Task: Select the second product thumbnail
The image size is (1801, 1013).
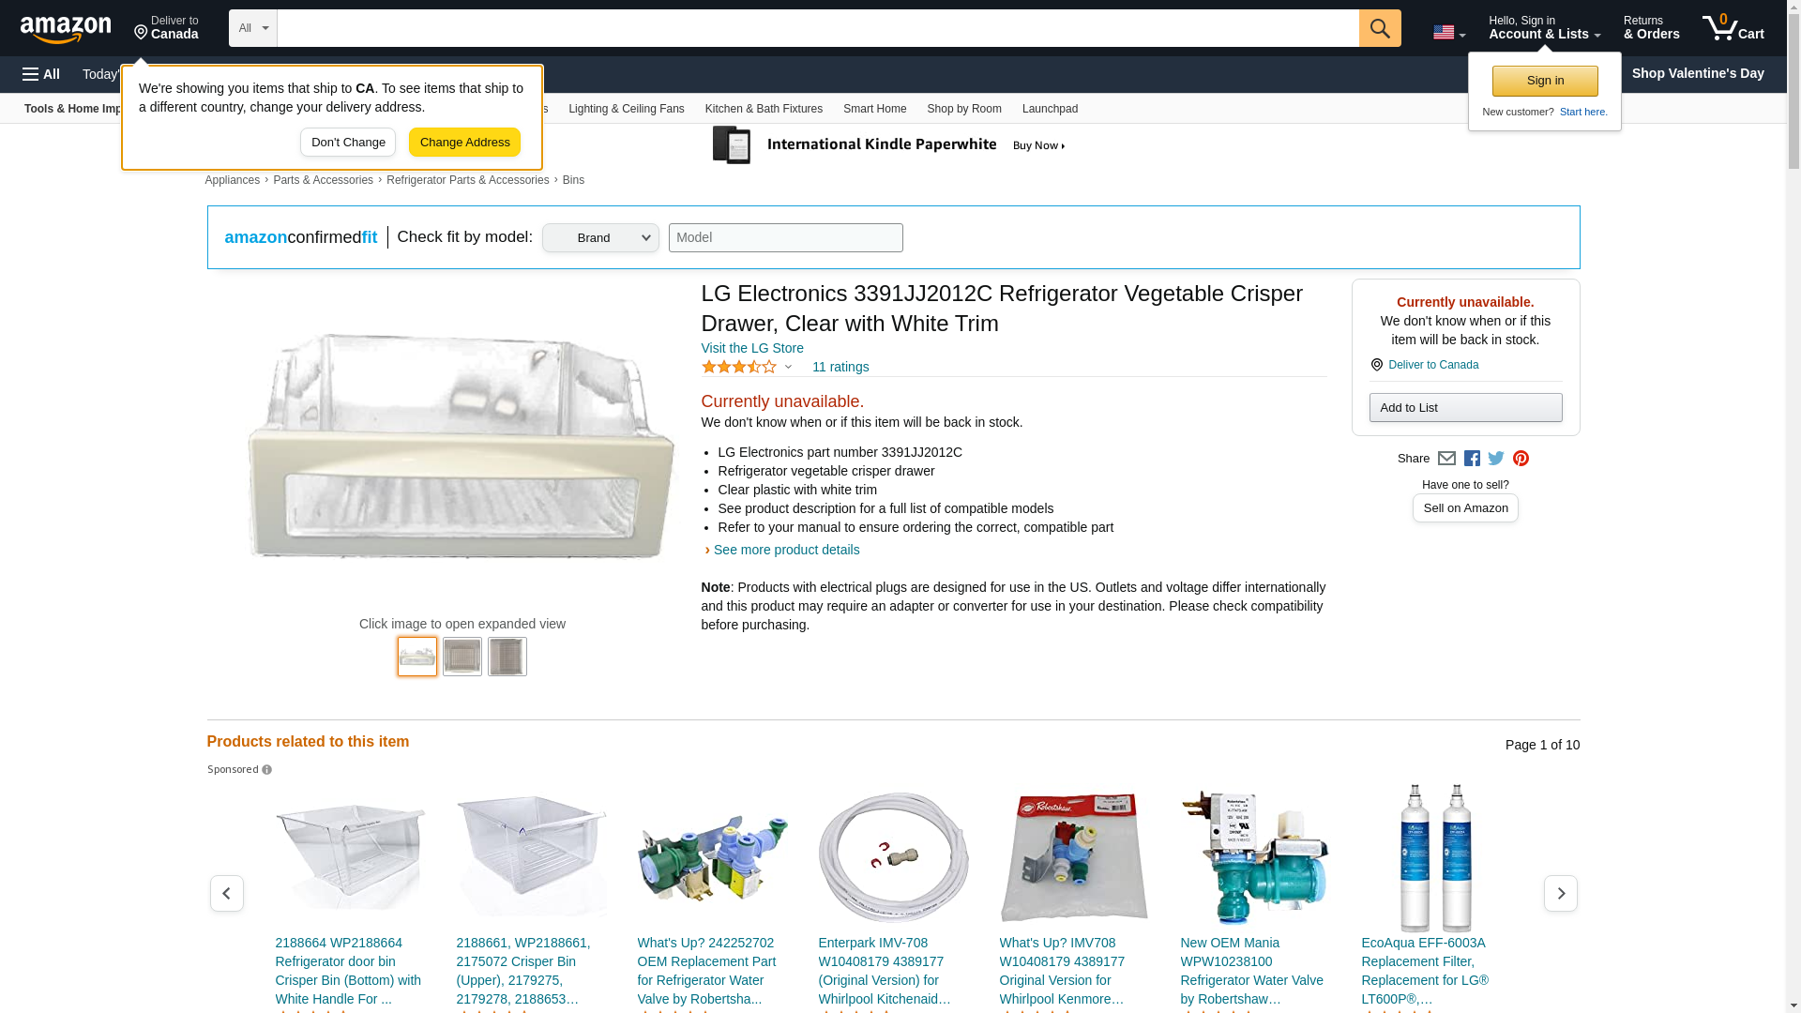Action: (x=462, y=657)
